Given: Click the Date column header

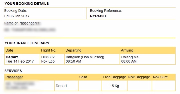Looking at the screenshot, I should point(9,50).
